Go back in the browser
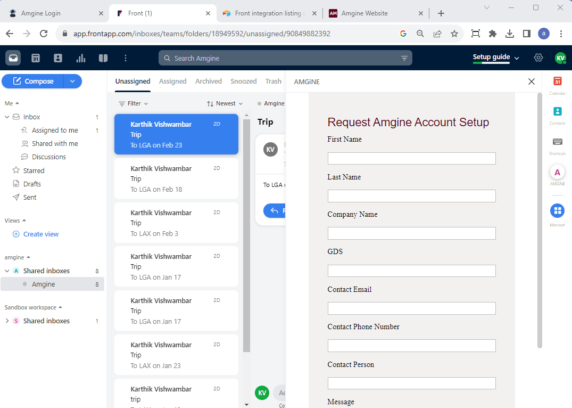This screenshot has height=408, width=572. (10, 34)
